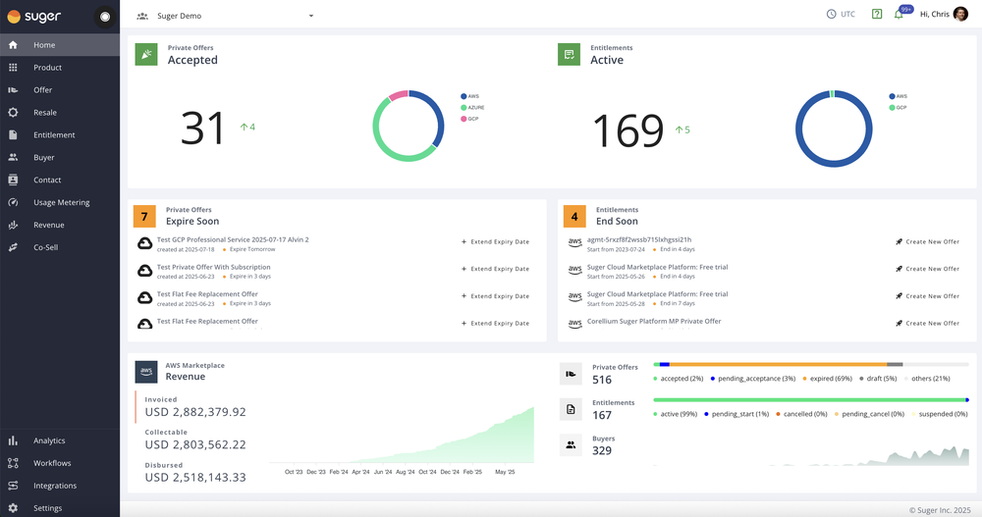The height and width of the screenshot is (517, 982).
Task: Click the Entitlements 167 document icon
Action: pos(571,409)
